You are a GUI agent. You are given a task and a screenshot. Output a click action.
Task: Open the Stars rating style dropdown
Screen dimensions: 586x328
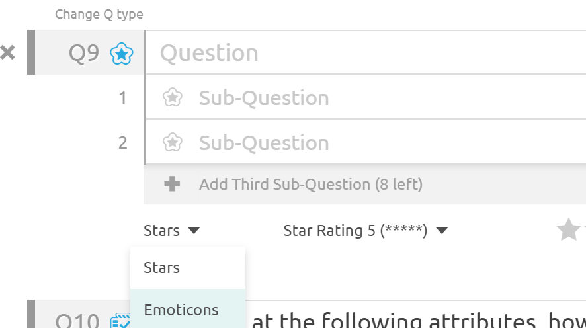[x=171, y=231]
